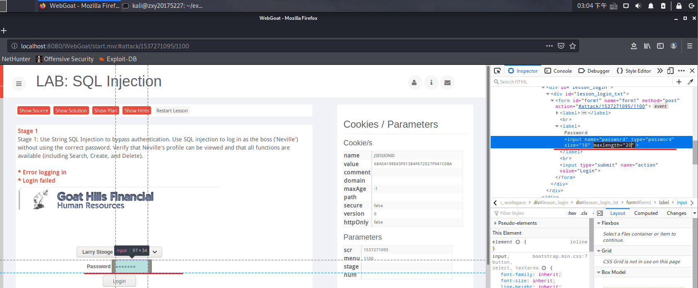The image size is (698, 288).
Task: Toggle the WebGoat lesson menu hamburger
Action: click(19, 83)
